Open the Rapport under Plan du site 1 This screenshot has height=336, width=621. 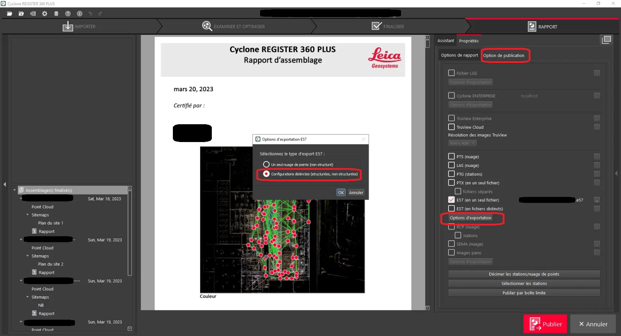point(43,231)
